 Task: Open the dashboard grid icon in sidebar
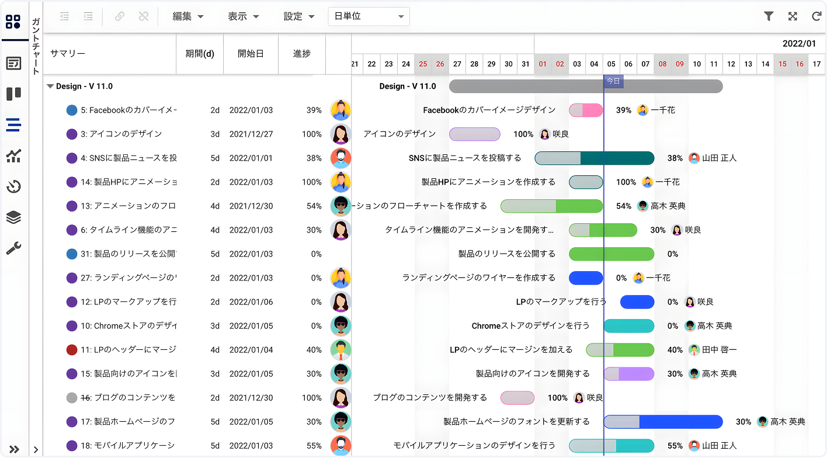click(13, 22)
